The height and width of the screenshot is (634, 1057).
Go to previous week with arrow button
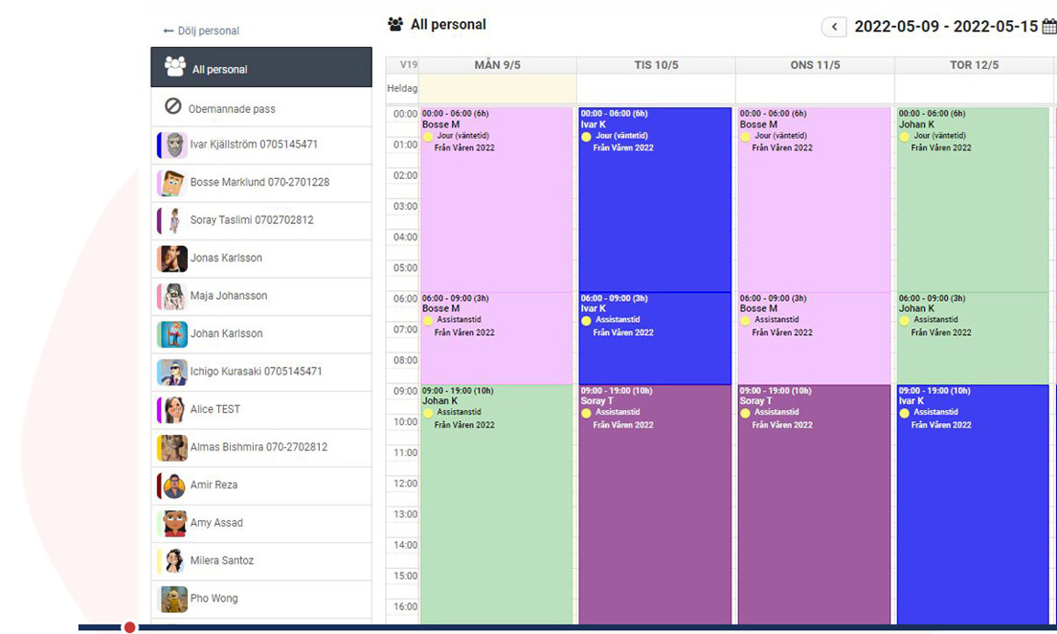[x=834, y=27]
